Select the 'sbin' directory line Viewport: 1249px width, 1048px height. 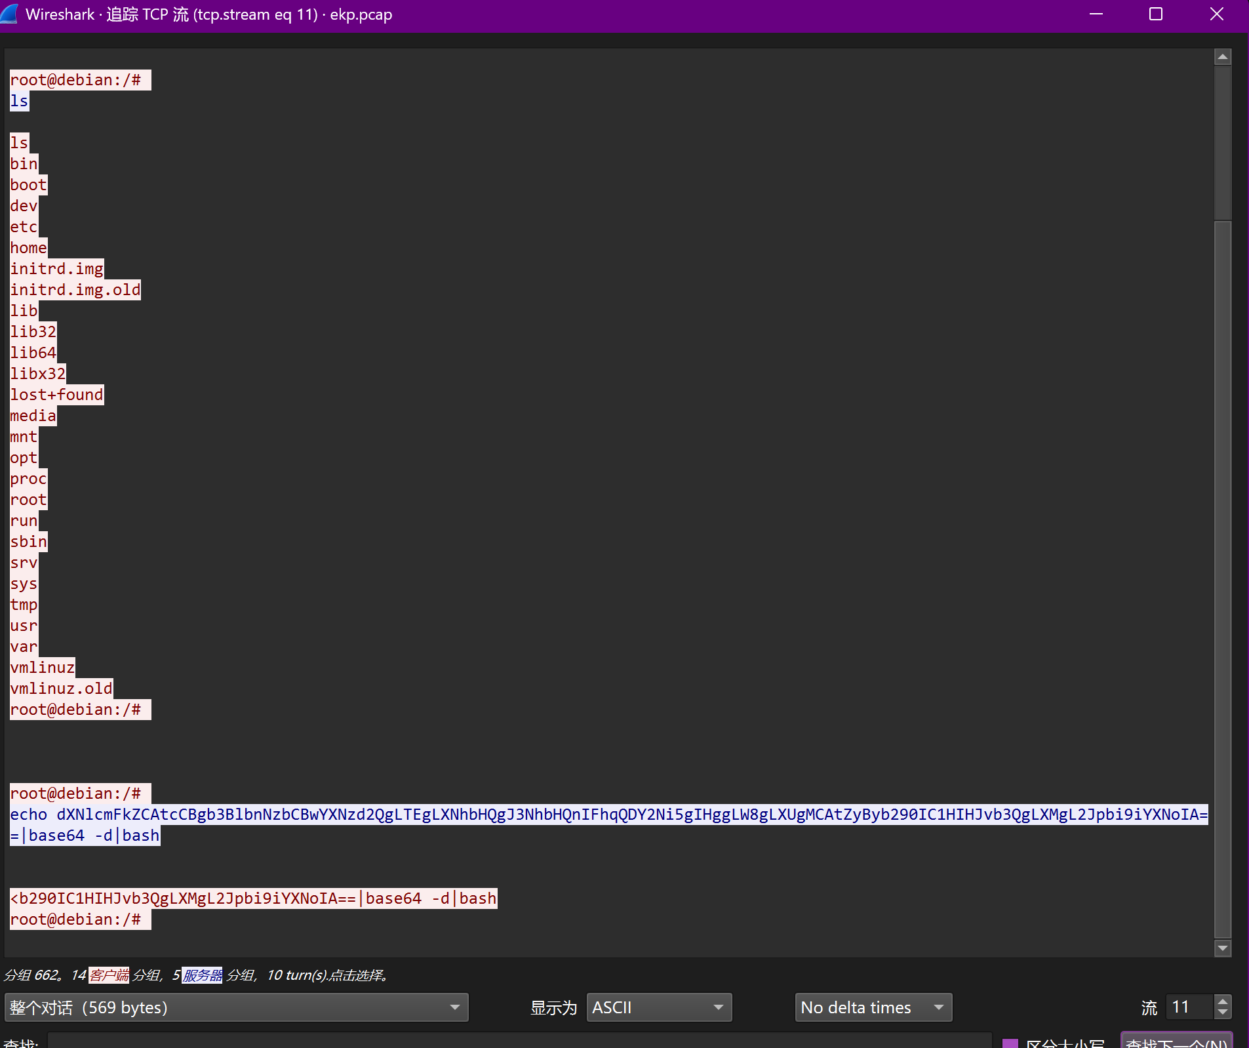[x=29, y=542]
